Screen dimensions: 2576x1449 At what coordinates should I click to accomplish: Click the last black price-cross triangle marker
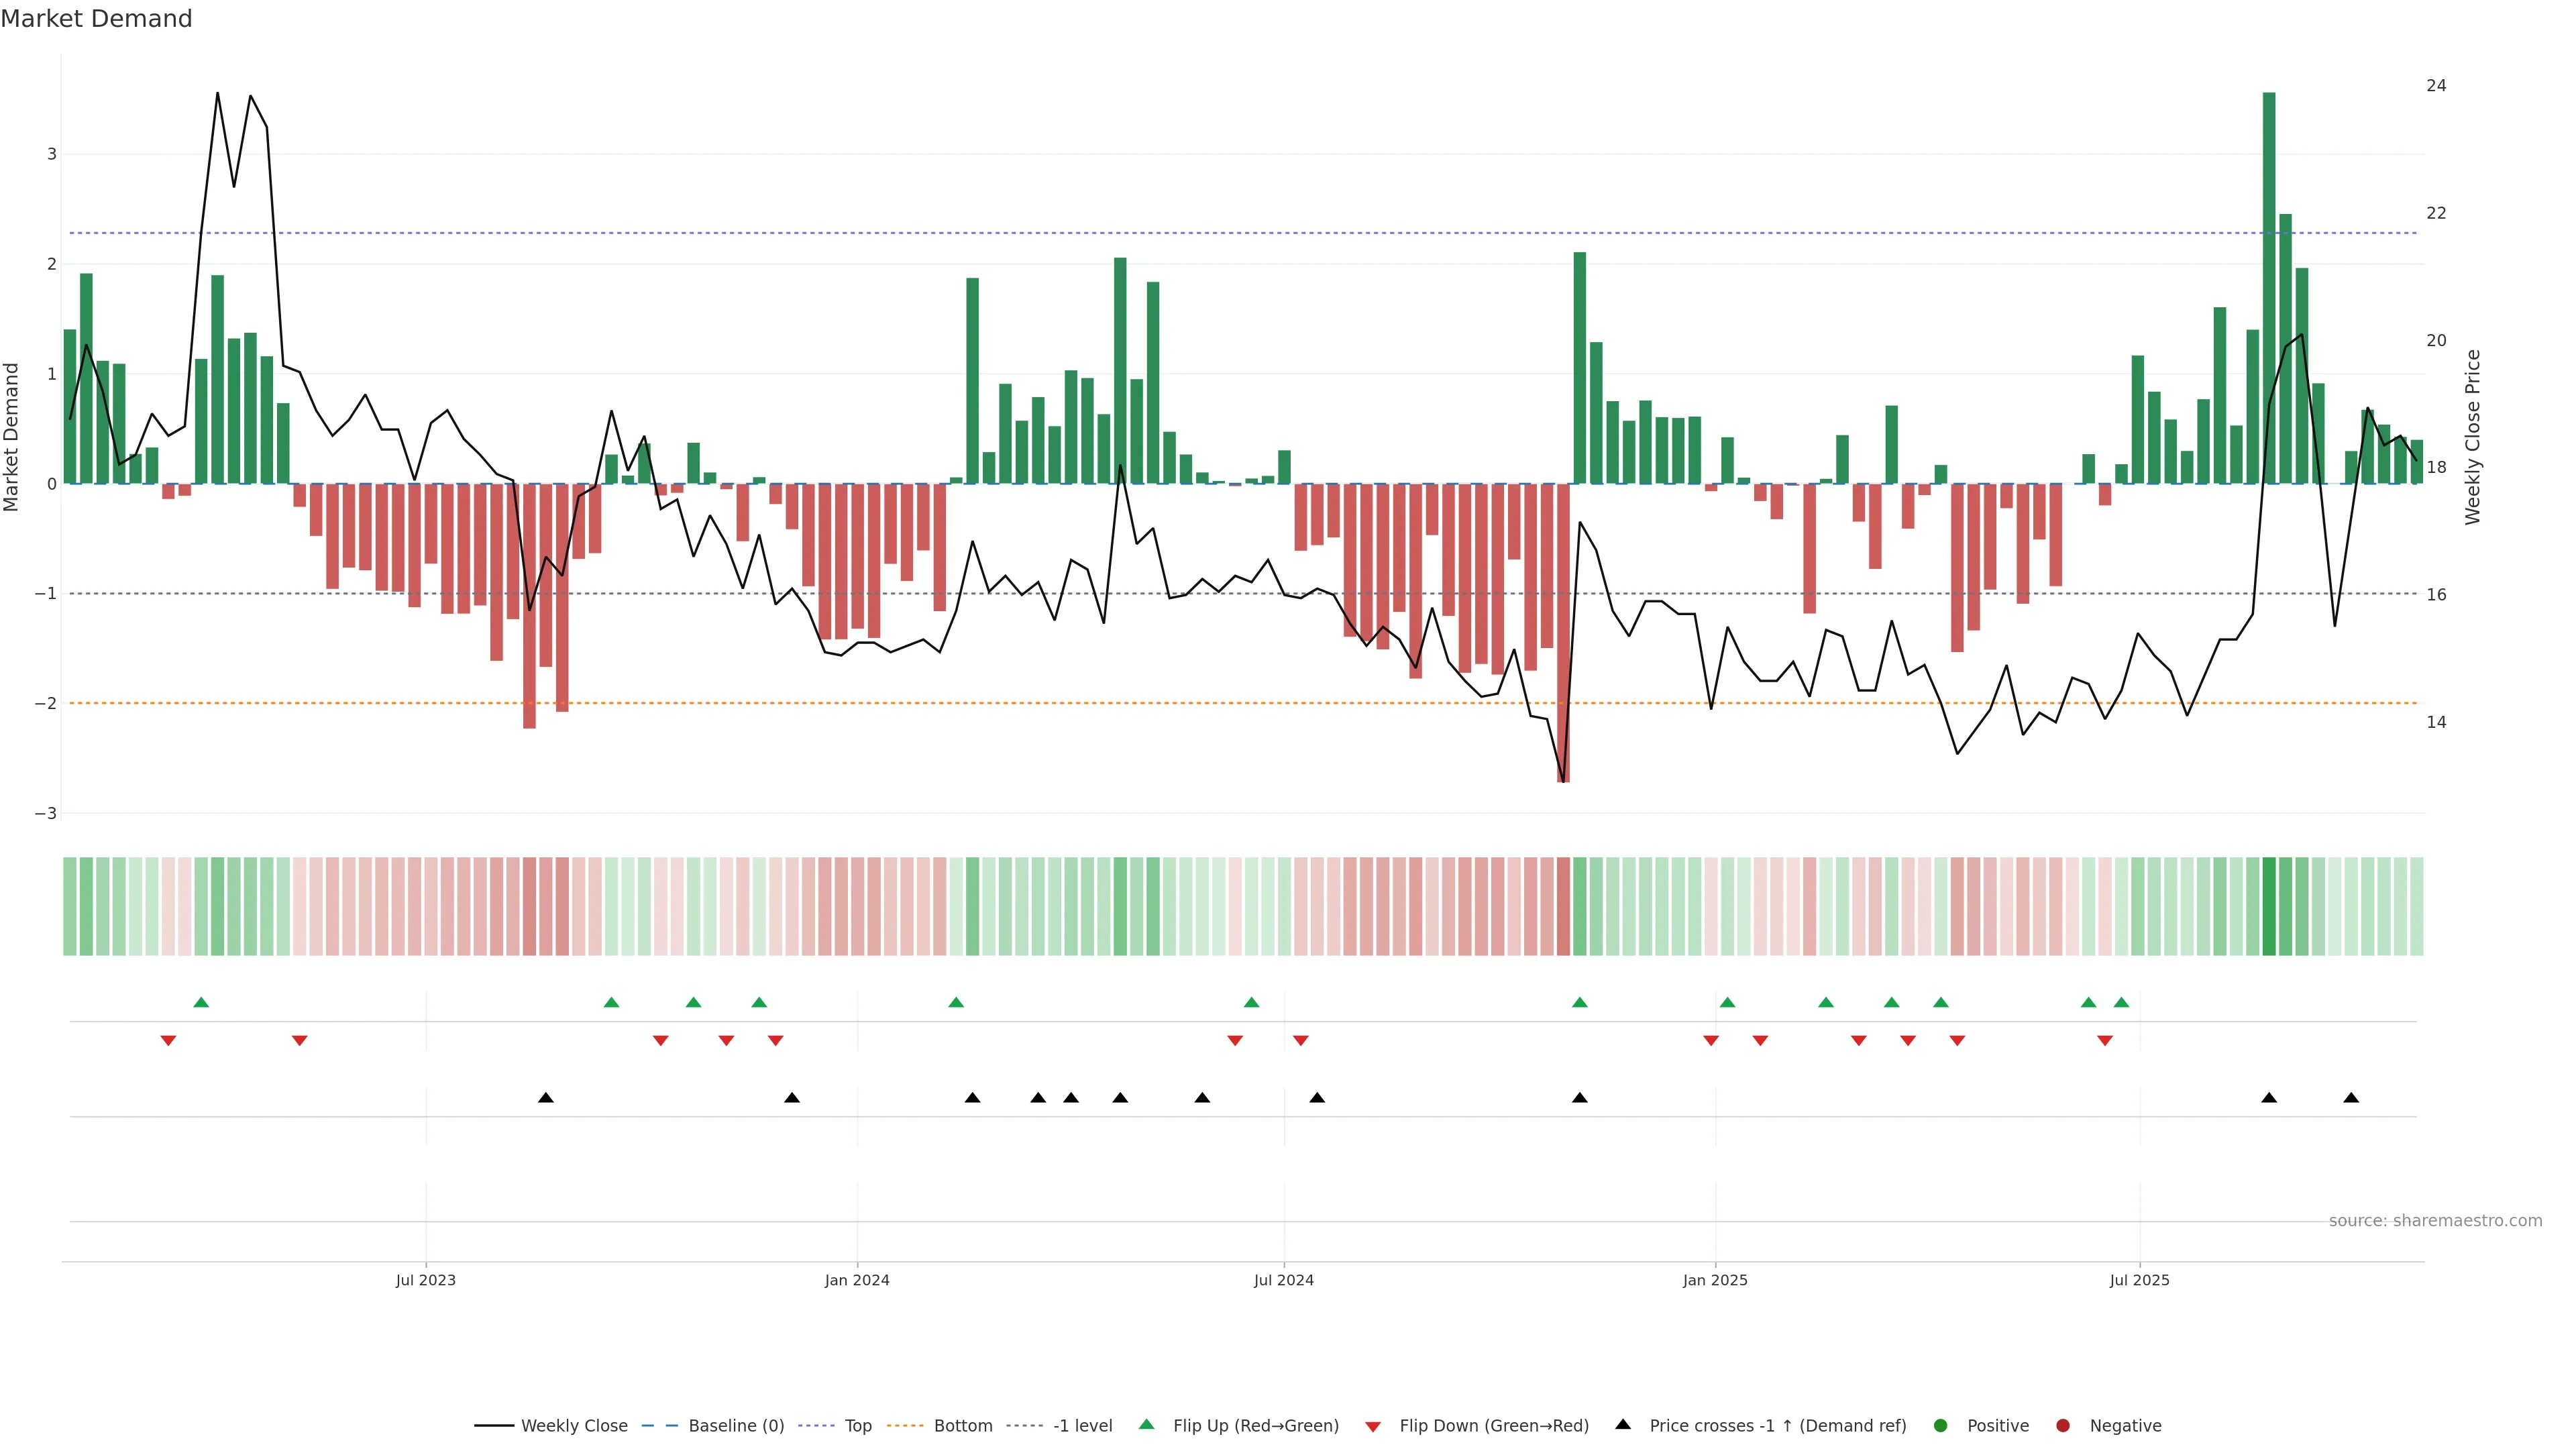click(x=2351, y=1098)
